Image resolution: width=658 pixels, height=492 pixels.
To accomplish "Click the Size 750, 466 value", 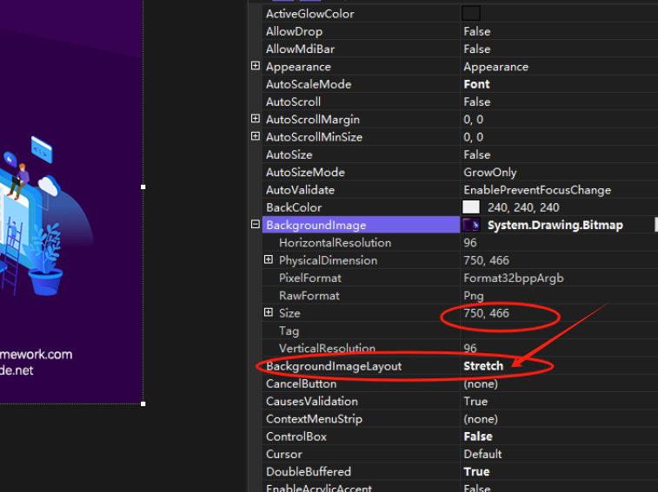I will coord(486,313).
